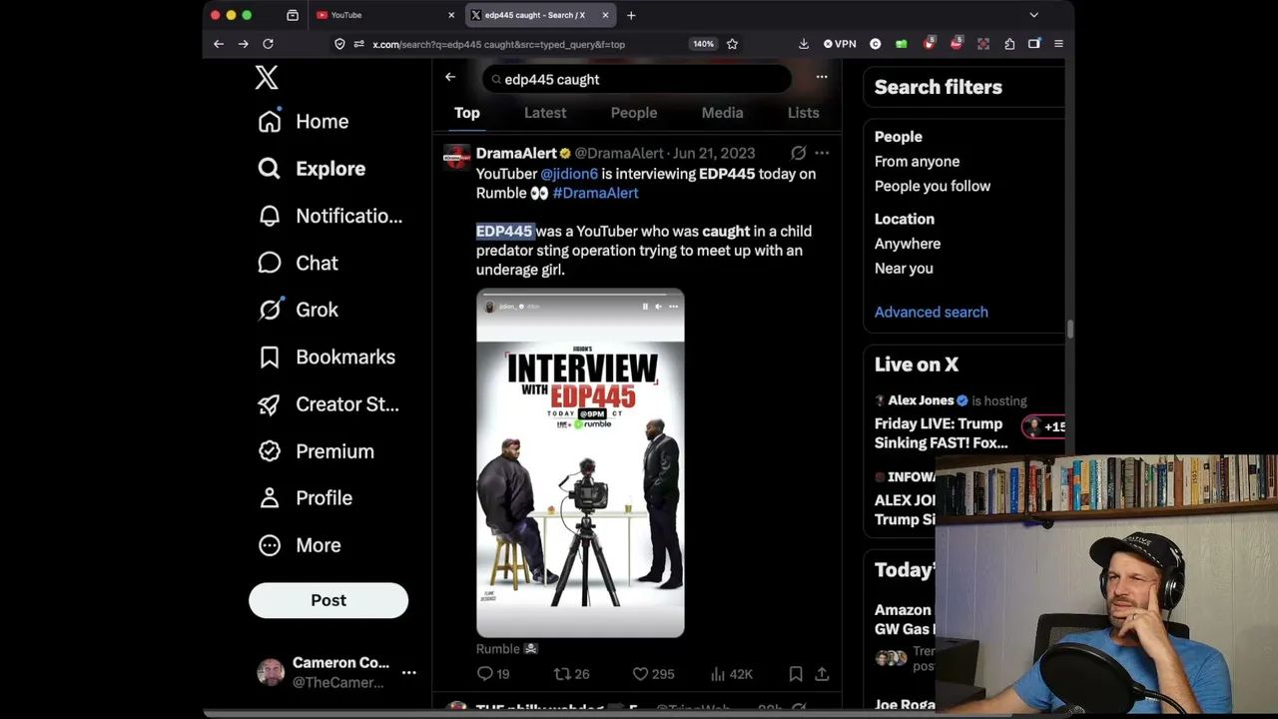Expand the browser tab list chevron
This screenshot has width=1278, height=719.
1034,15
